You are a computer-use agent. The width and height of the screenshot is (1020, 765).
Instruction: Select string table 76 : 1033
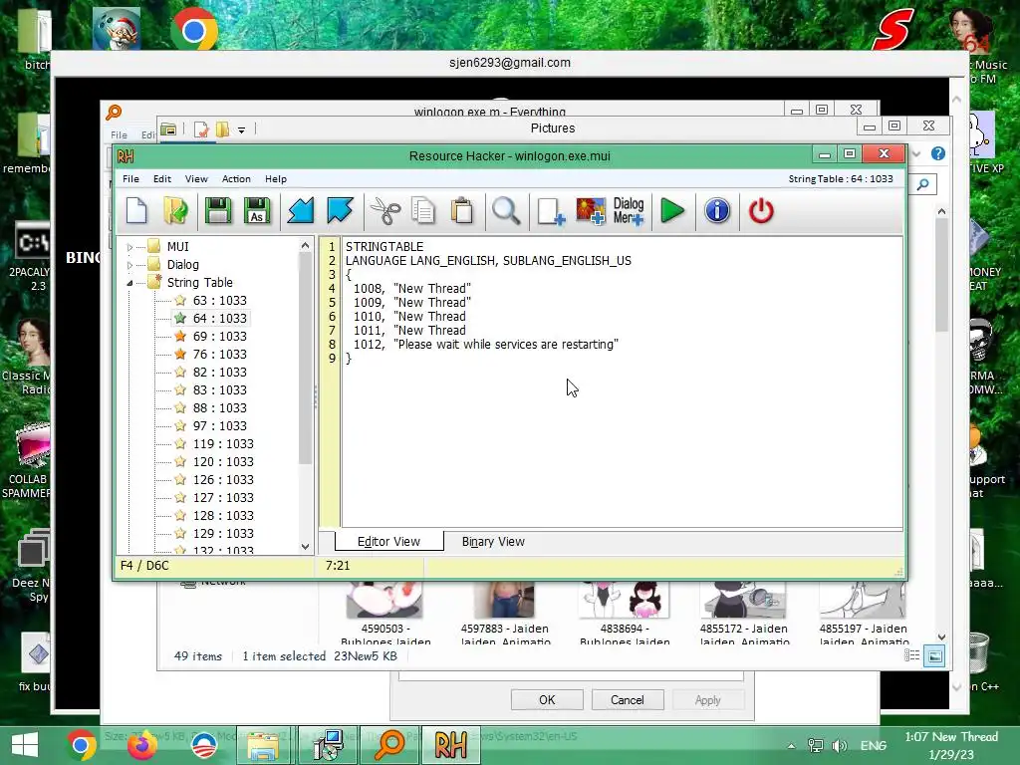pyautogui.click(x=220, y=355)
